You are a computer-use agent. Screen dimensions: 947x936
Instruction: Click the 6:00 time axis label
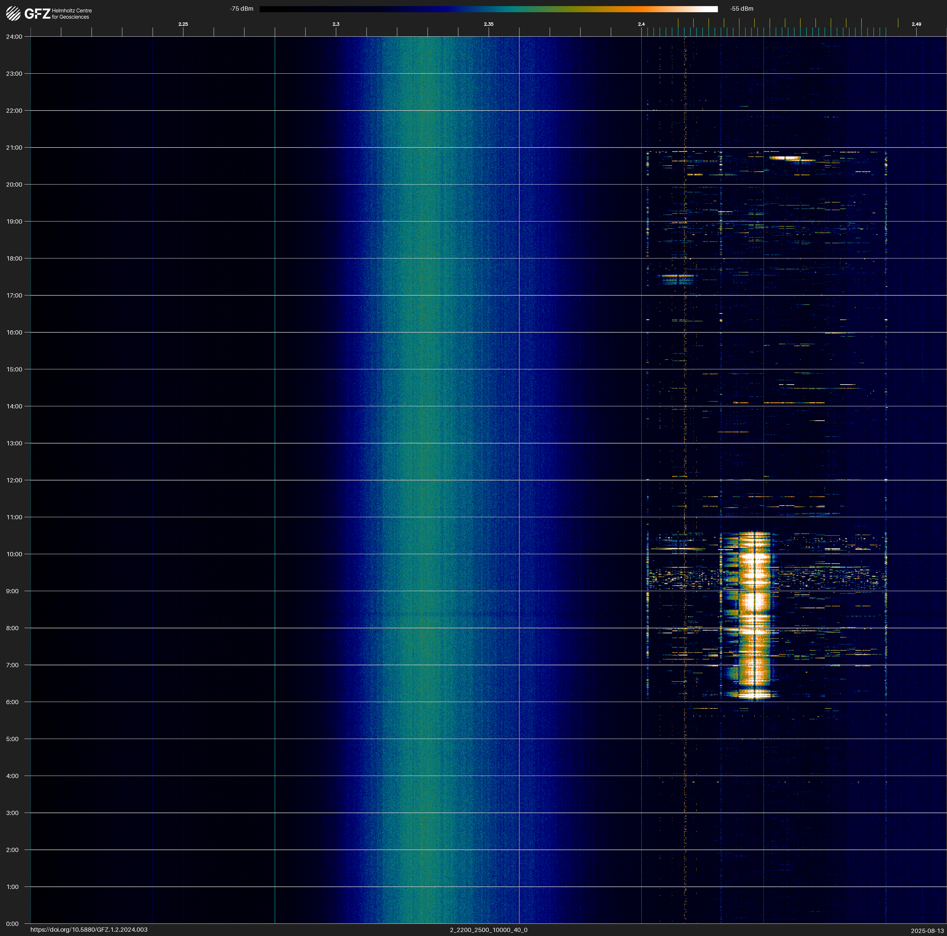click(12, 702)
